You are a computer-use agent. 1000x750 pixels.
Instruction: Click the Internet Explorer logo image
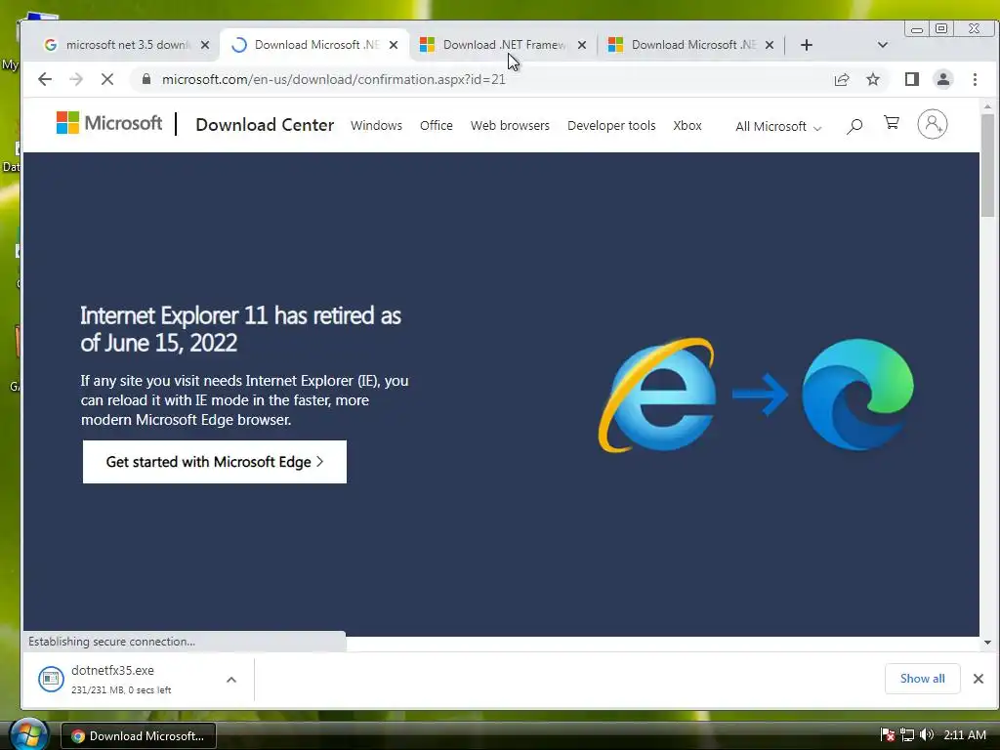(657, 396)
